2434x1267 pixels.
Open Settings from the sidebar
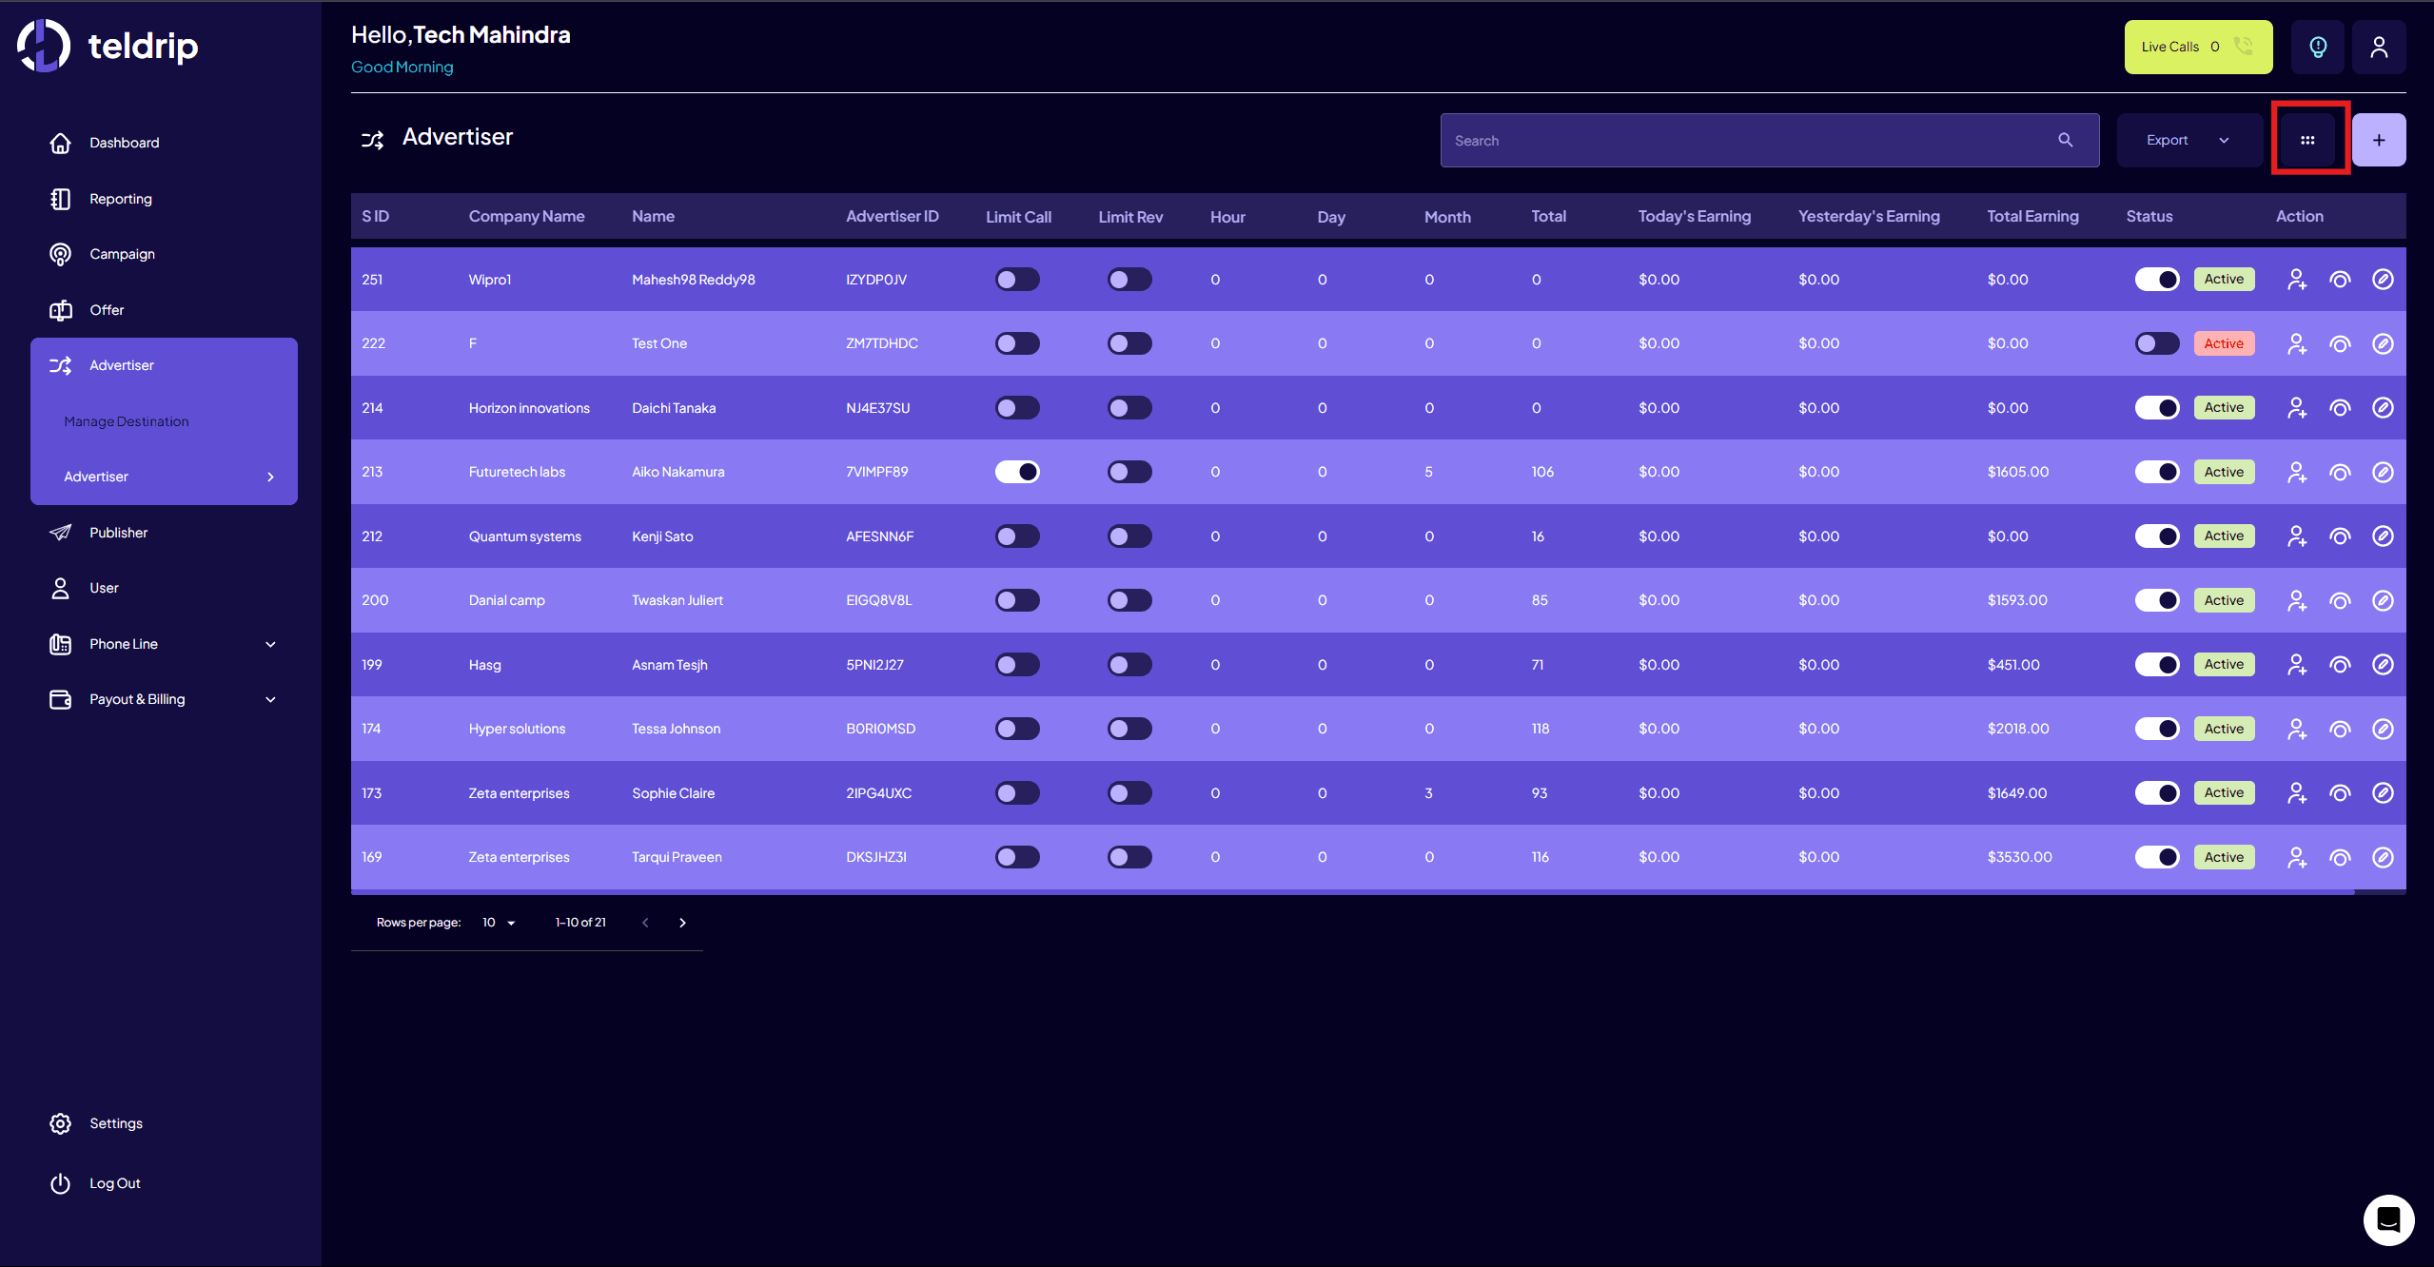click(x=116, y=1122)
